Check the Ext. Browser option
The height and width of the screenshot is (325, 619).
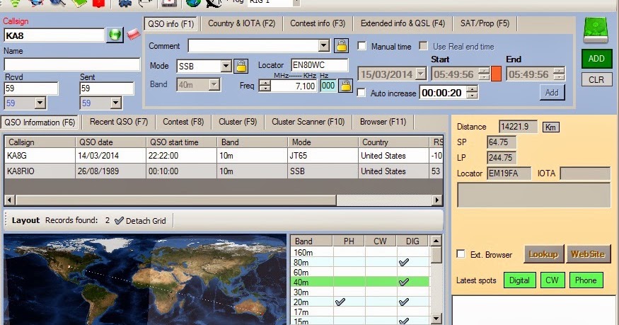pos(461,254)
